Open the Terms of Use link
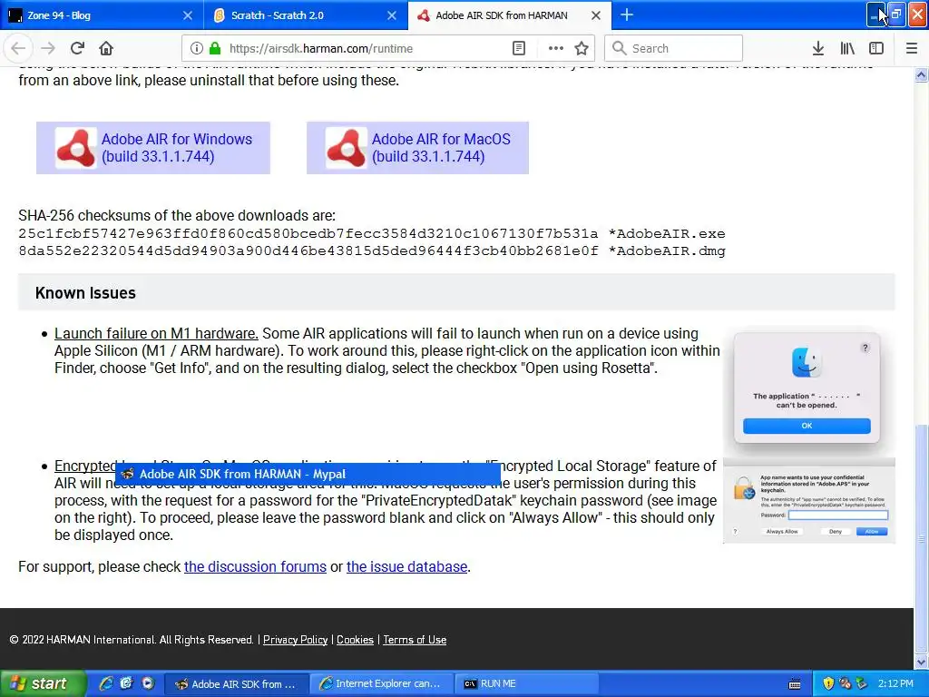Image resolution: width=929 pixels, height=697 pixels. click(x=415, y=640)
